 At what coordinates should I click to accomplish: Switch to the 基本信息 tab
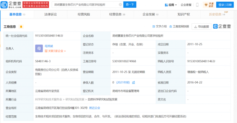coord(17,14)
